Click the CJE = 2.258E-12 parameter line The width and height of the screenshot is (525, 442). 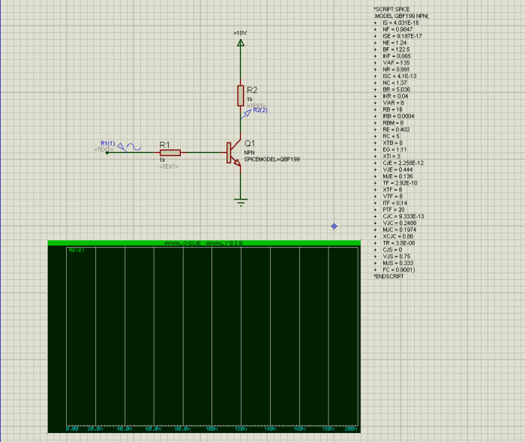click(398, 163)
